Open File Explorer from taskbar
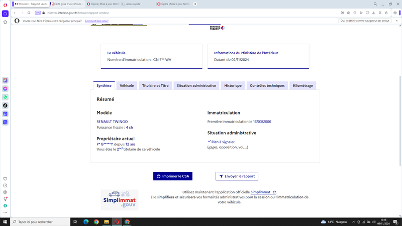The width and height of the screenshot is (402, 226). tap(107, 222)
